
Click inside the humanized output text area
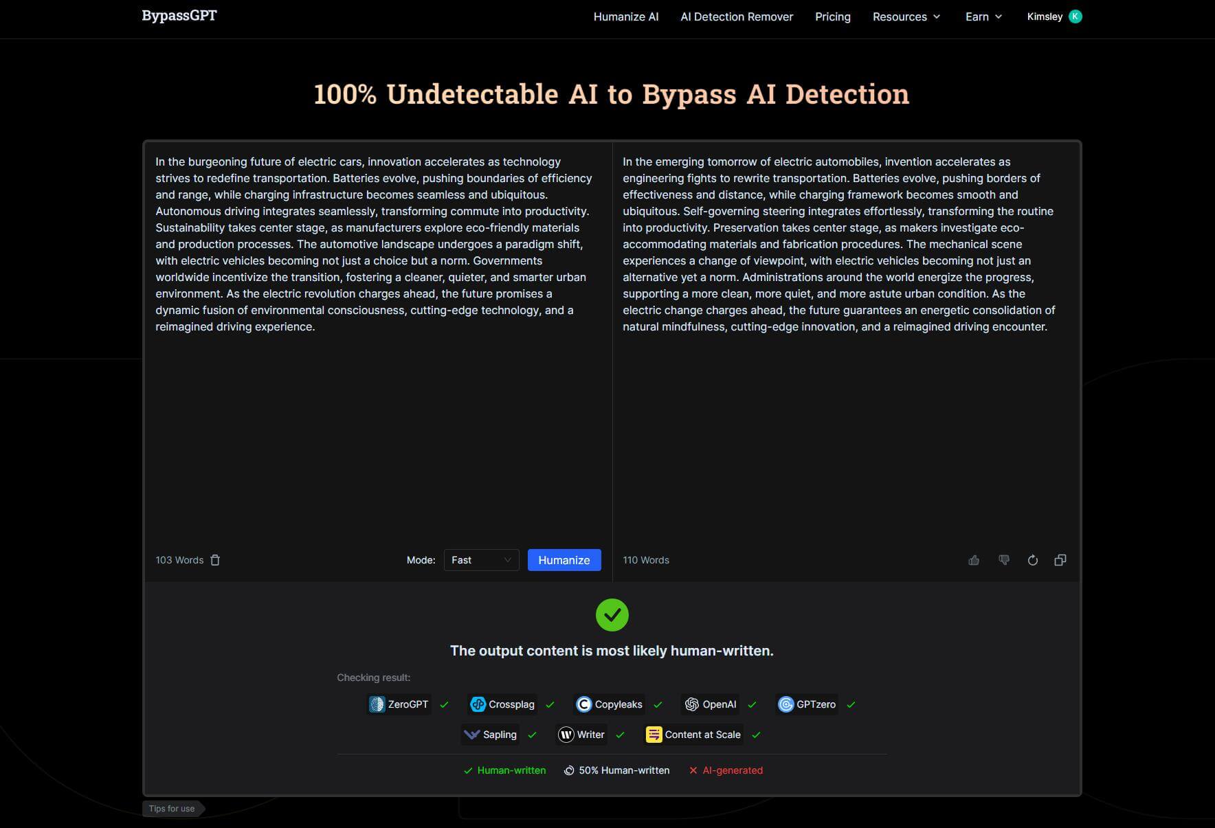pyautogui.click(x=846, y=344)
